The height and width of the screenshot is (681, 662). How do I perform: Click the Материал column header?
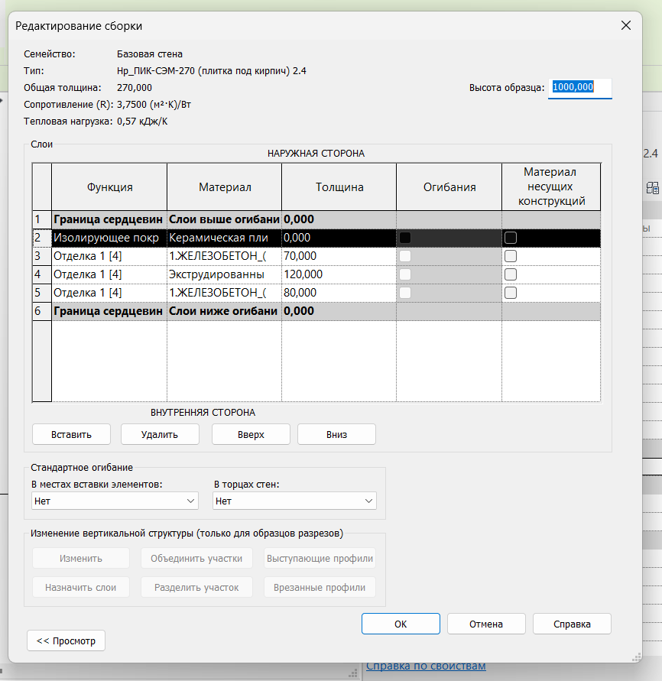[224, 186]
